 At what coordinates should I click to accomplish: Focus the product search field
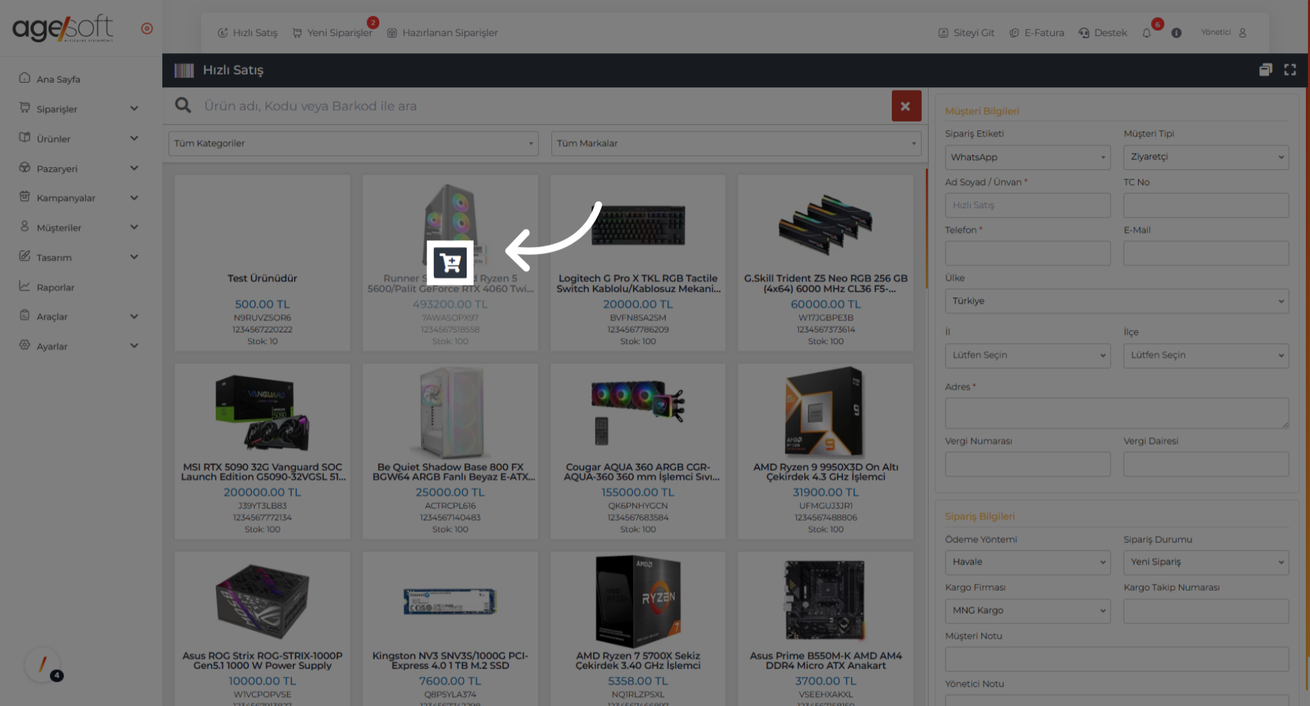point(542,106)
